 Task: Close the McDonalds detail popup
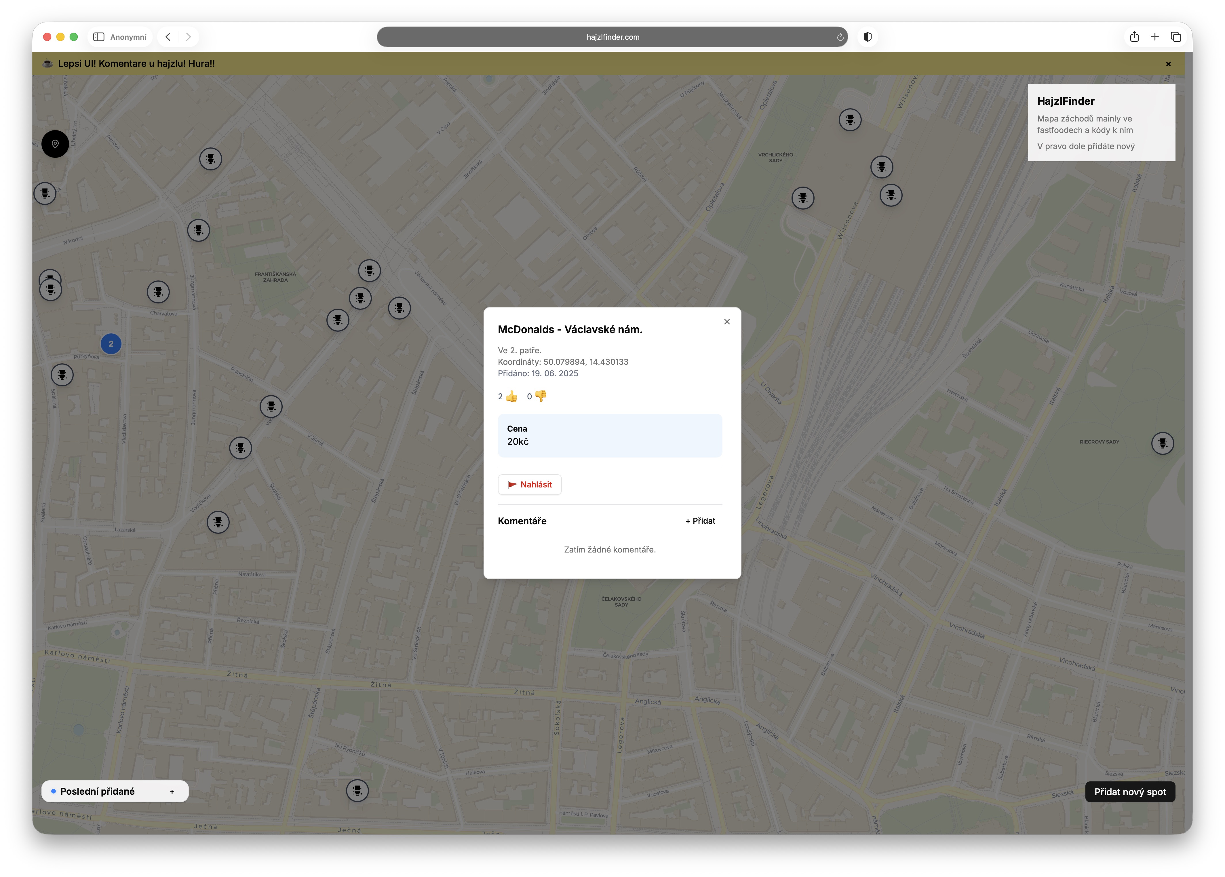[x=727, y=322]
